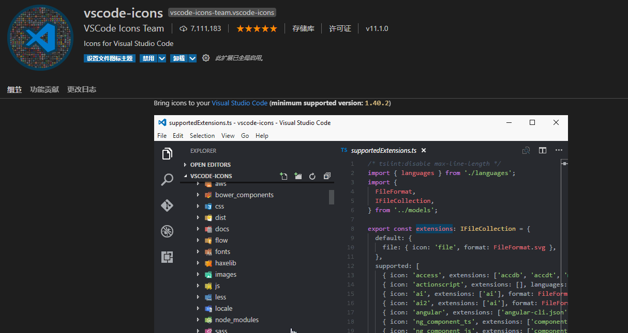Click Collapse All icon in VSCODE-ICONS header
Viewport: 628px width, 333px height.
point(327,176)
